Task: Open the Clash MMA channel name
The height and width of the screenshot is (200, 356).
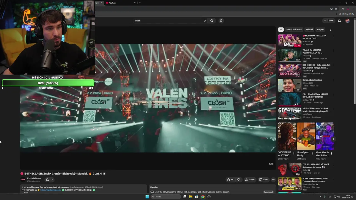Action: point(33,178)
